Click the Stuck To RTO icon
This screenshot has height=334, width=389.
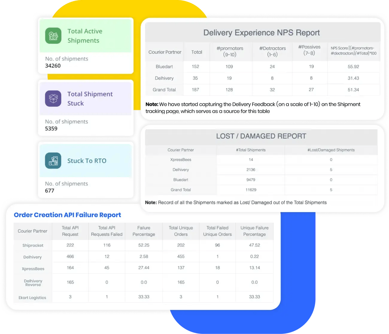point(53,161)
